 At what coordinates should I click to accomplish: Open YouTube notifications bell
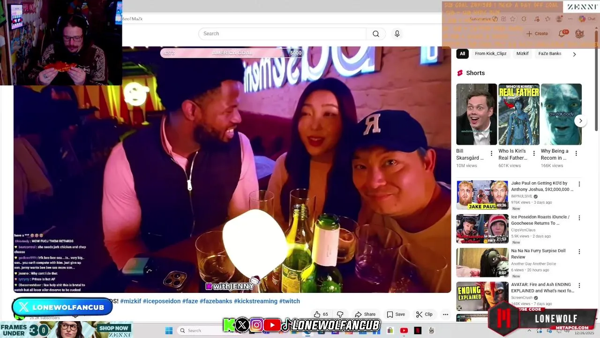(562, 34)
